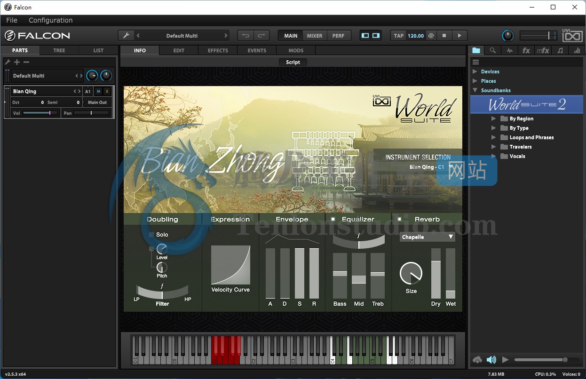This screenshot has height=379, width=586.
Task: Toggle the preview speaker icon
Action: coord(491,360)
